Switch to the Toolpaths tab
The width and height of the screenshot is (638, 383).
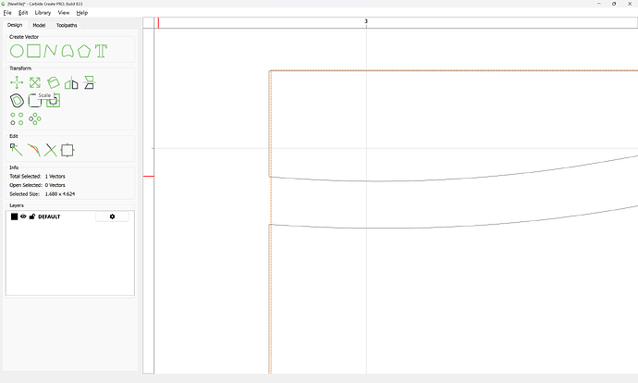(67, 25)
